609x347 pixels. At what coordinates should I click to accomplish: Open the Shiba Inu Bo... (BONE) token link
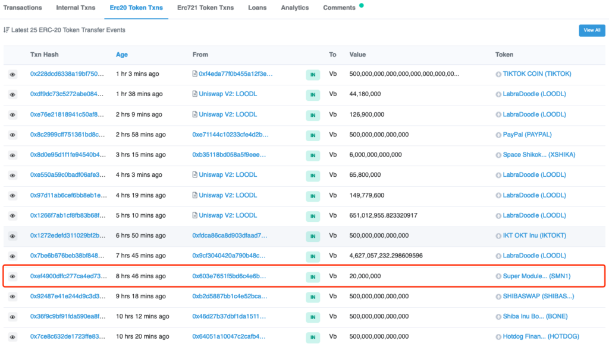tap(535, 316)
